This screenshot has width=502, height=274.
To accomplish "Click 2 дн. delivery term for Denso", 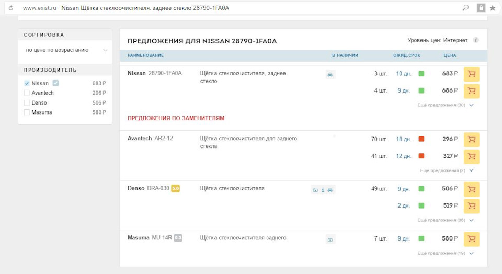I will click(x=403, y=206).
